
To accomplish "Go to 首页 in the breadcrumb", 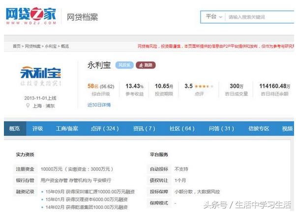I will tap(17, 46).
